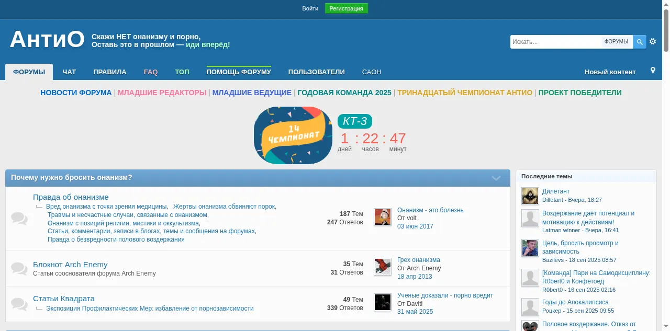Click the Войти link
670x331 pixels.
(310, 8)
